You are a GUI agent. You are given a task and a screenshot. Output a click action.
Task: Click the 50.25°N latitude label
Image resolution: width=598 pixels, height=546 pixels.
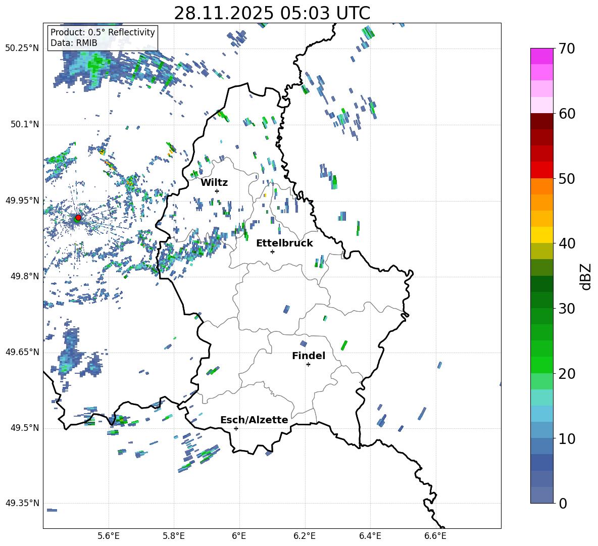(x=22, y=48)
